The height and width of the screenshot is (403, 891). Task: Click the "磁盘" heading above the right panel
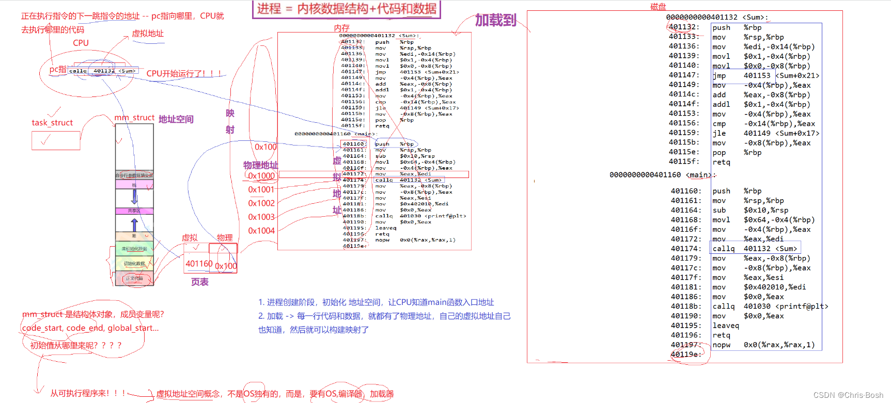658,6
